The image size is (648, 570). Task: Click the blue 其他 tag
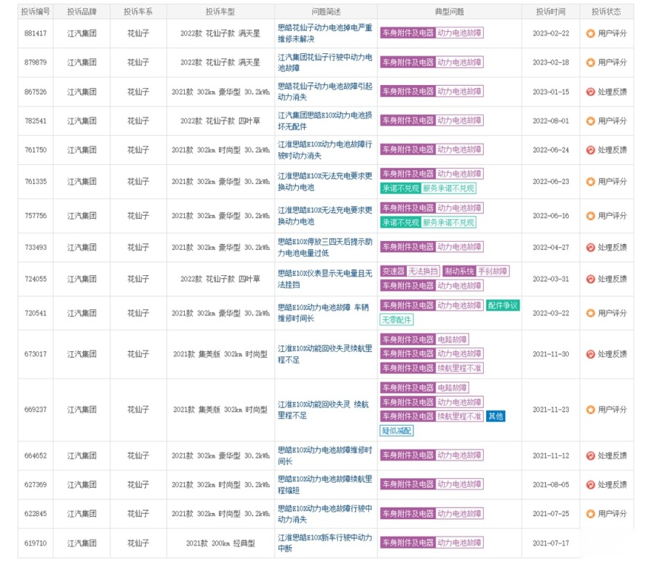click(x=495, y=416)
